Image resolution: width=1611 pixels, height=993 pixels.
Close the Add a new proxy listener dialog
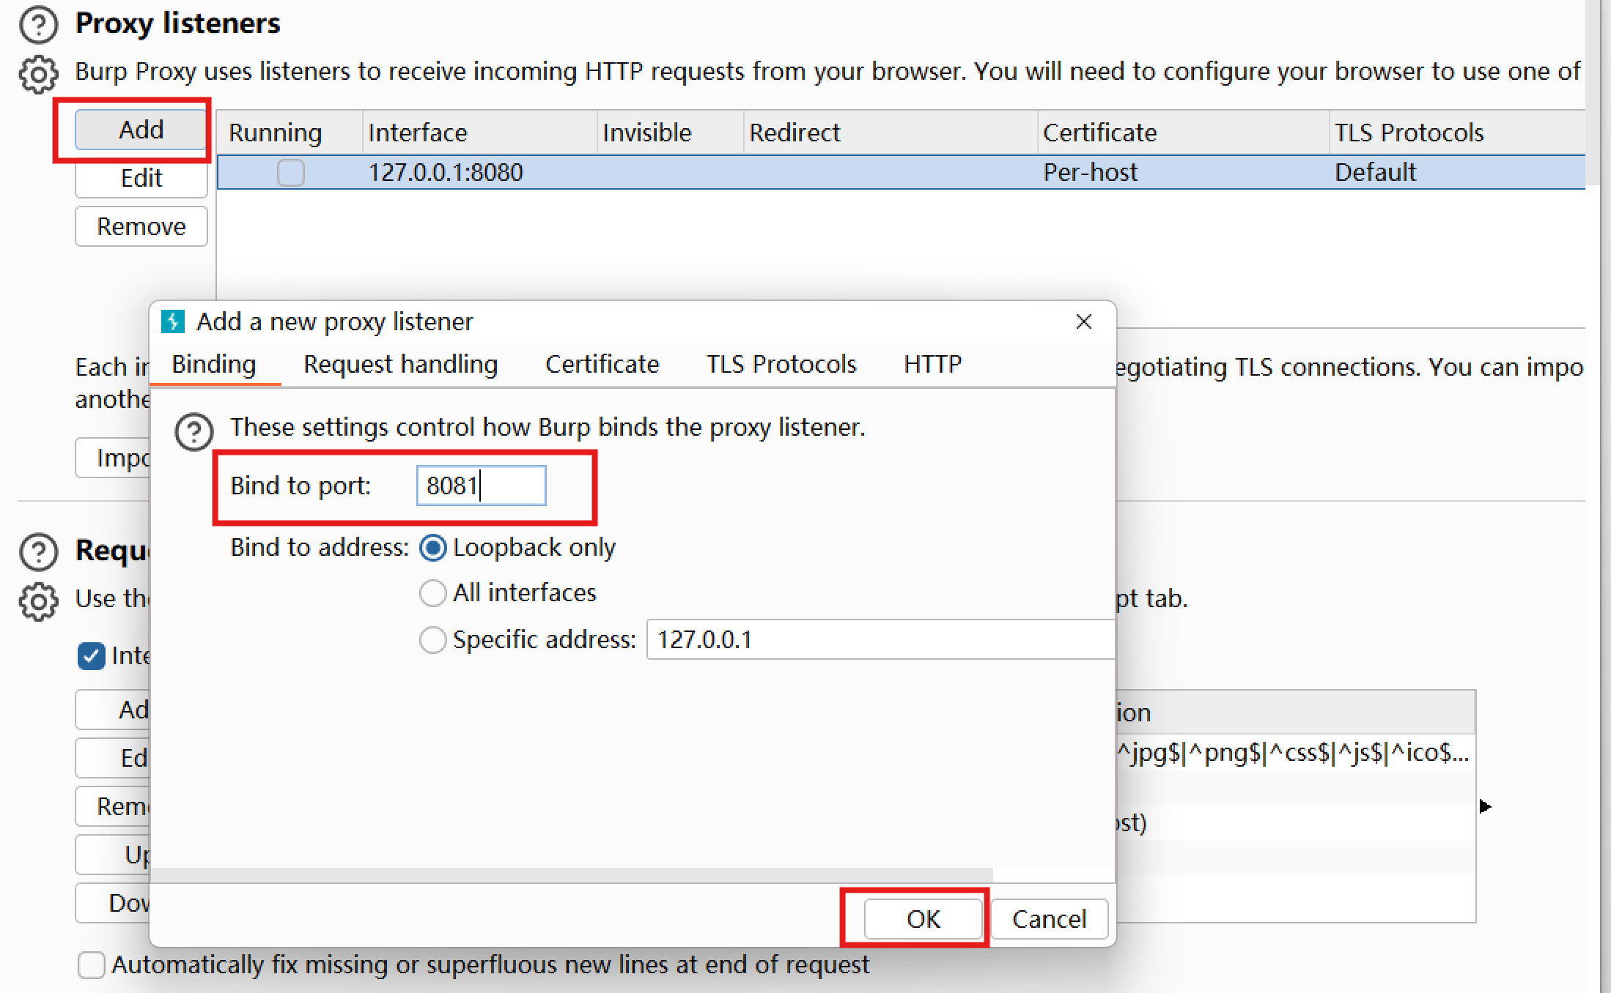1083,321
